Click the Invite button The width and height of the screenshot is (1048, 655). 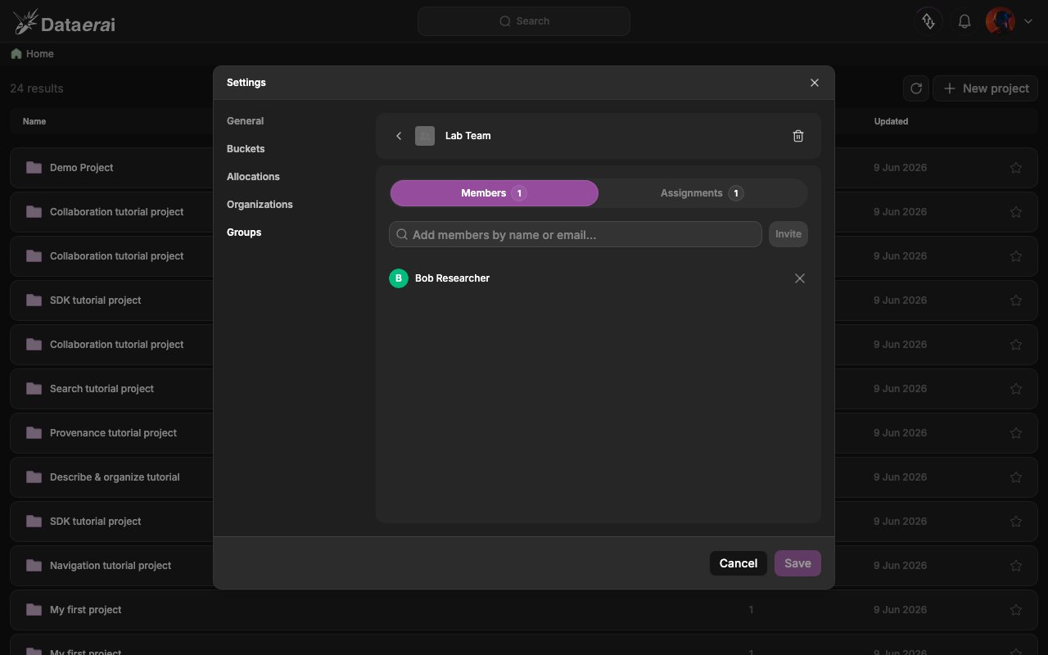click(x=788, y=234)
